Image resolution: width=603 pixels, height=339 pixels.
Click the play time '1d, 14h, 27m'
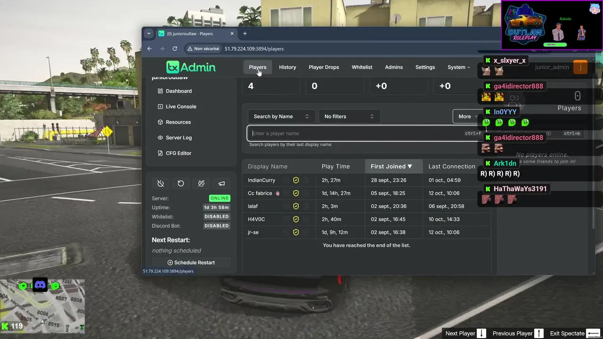coord(336,193)
